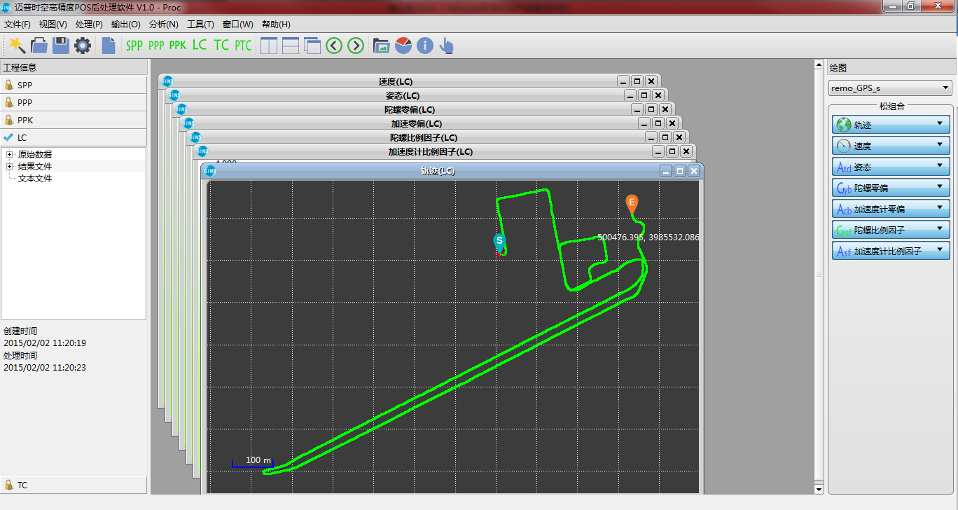Image resolution: width=958 pixels, height=510 pixels.
Task: Expand the 原始数据 tree node
Action: click(x=10, y=154)
